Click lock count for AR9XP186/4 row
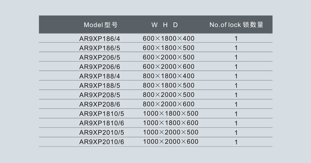The width and height of the screenshot is (311, 163). click(236, 39)
